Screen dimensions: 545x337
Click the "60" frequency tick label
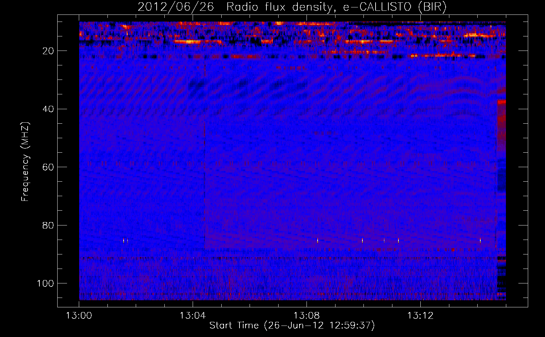point(48,167)
